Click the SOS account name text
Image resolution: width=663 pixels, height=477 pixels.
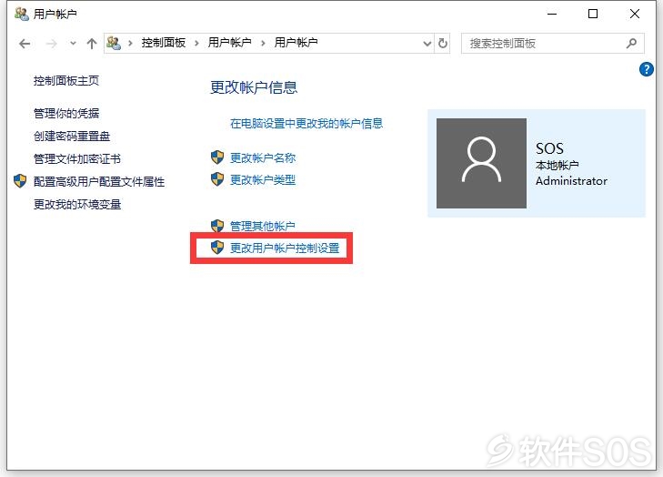(549, 148)
